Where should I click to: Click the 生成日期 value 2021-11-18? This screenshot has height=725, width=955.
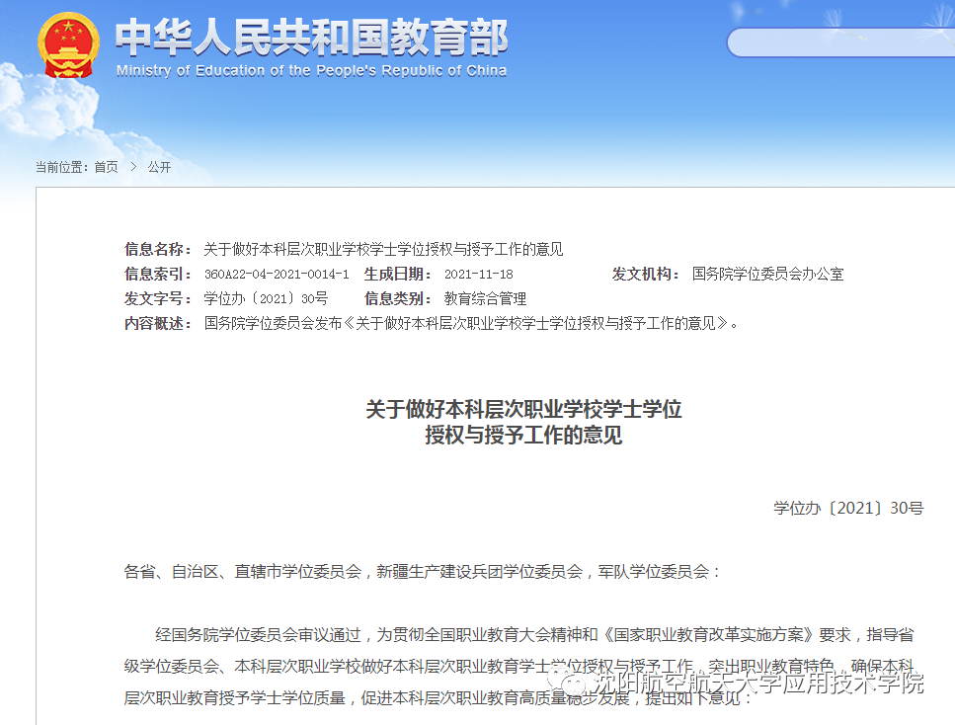(x=478, y=275)
